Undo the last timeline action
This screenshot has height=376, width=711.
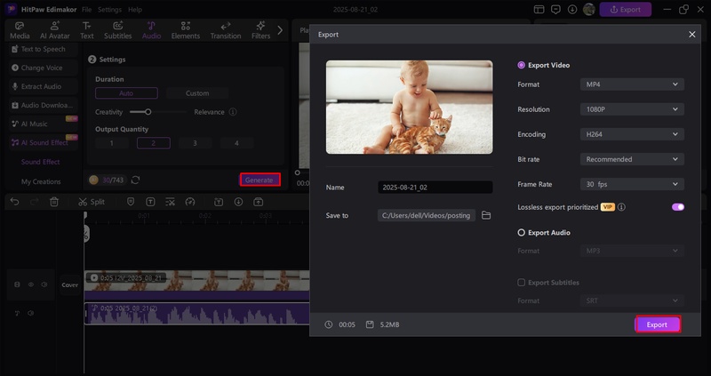[x=14, y=202]
